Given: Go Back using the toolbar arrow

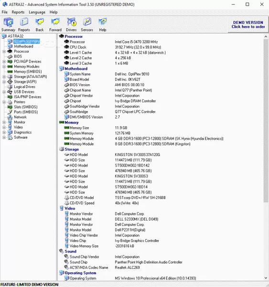Looking at the screenshot, I should 40,24.
